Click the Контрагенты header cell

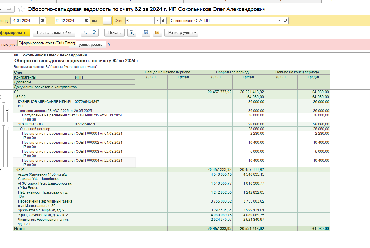[44, 77]
